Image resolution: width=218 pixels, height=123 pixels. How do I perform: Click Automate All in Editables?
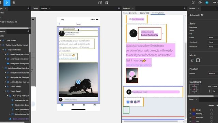coord(196,15)
